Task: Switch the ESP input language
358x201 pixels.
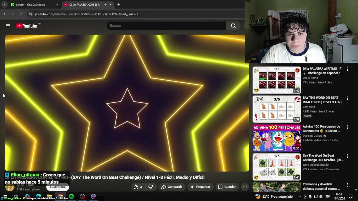Action: (x=328, y=197)
